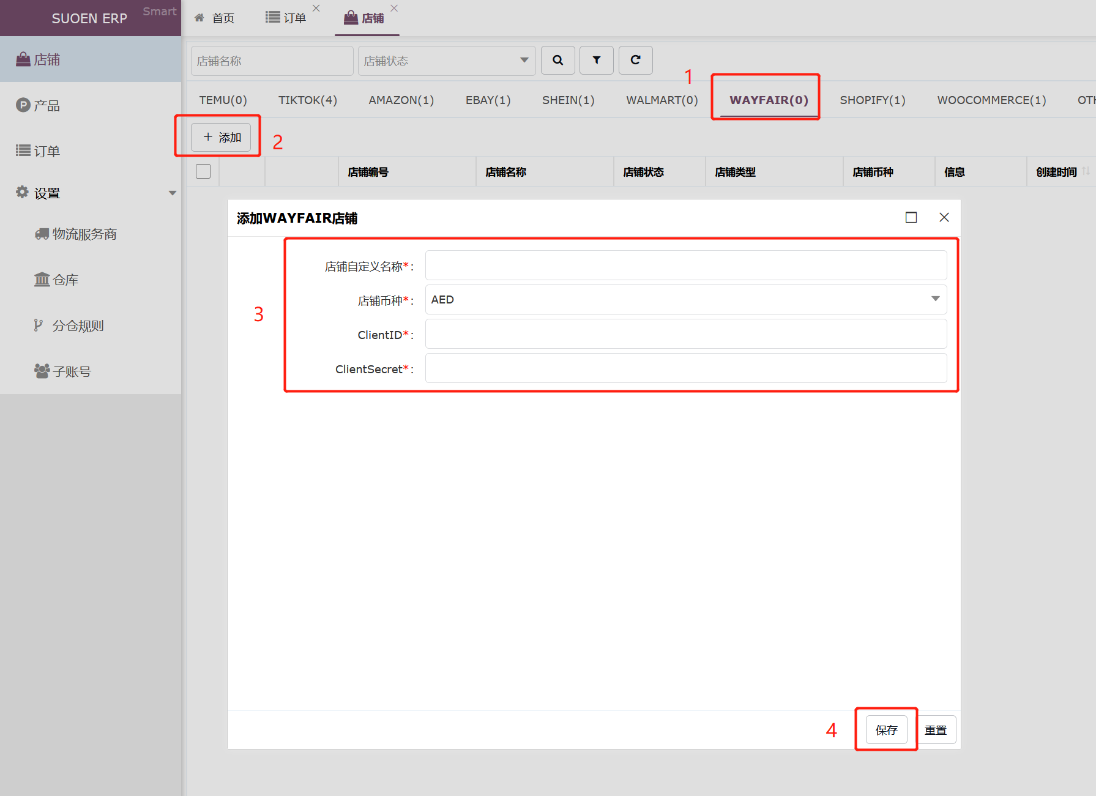Click the 店铺币种 column header

(x=889, y=172)
